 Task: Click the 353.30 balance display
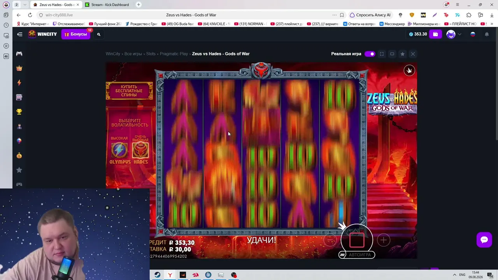[418, 34]
